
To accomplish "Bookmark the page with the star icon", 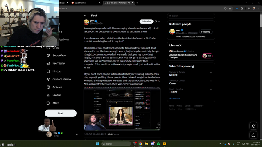I will pyautogui.click(x=230, y=9).
